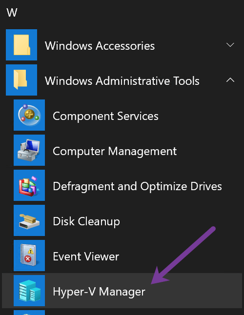
Task: Select the Windows Administrative Tools folder label
Action: (122, 81)
